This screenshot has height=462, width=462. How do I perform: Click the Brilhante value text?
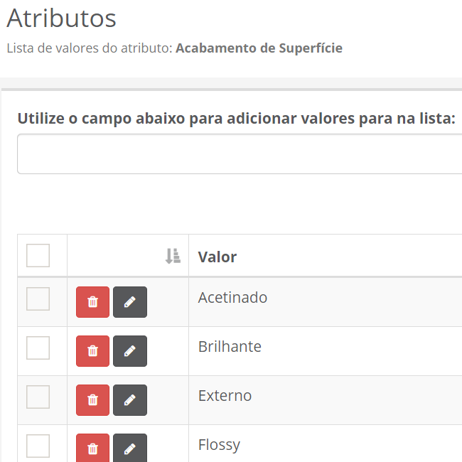click(x=230, y=347)
